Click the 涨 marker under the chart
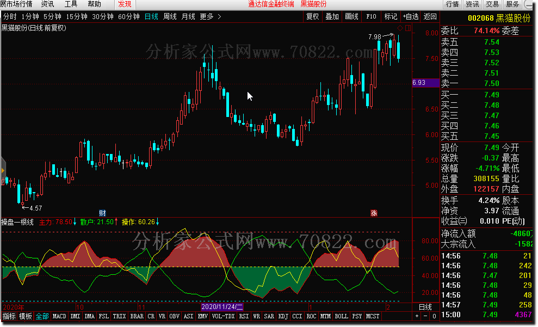Viewport: 538px width, 327px height. 374,213
